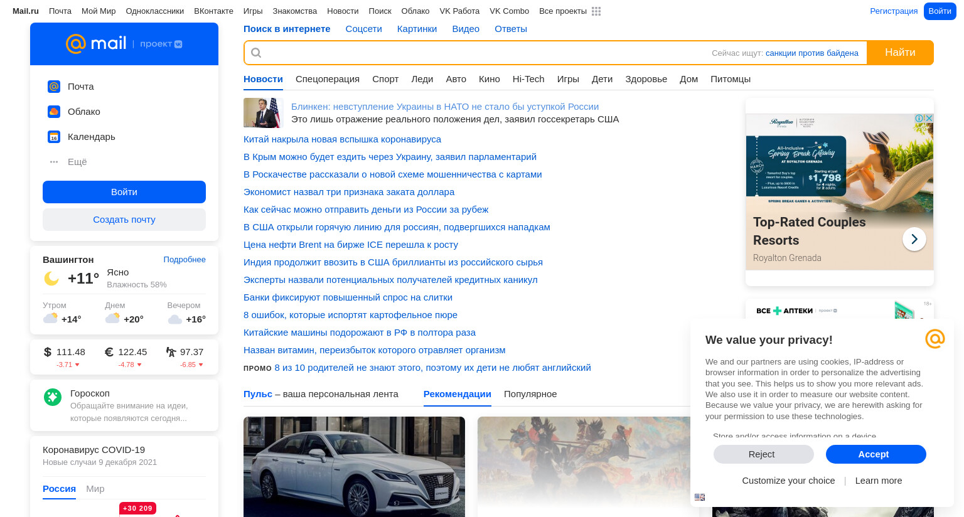Screen dimensions: 964x517
Task: Click the oil price pump icon
Action: tap(171, 352)
